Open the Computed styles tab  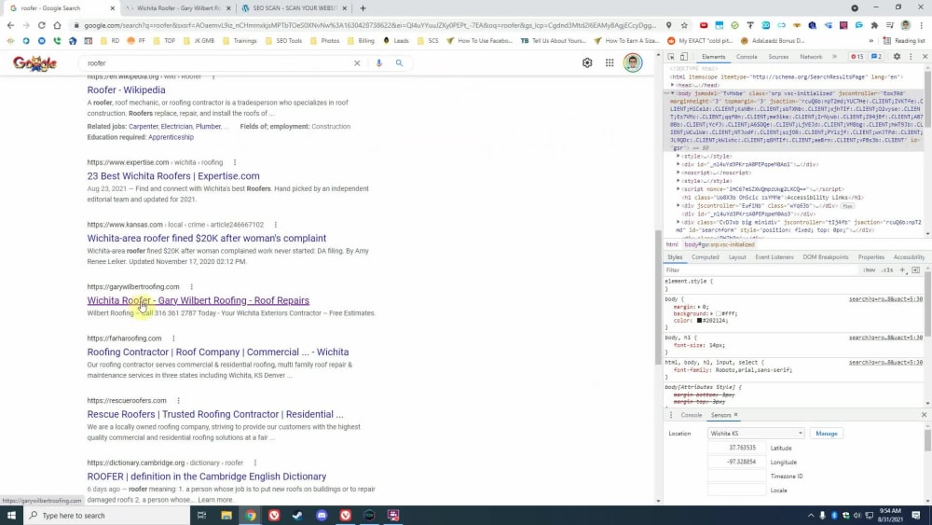705,256
